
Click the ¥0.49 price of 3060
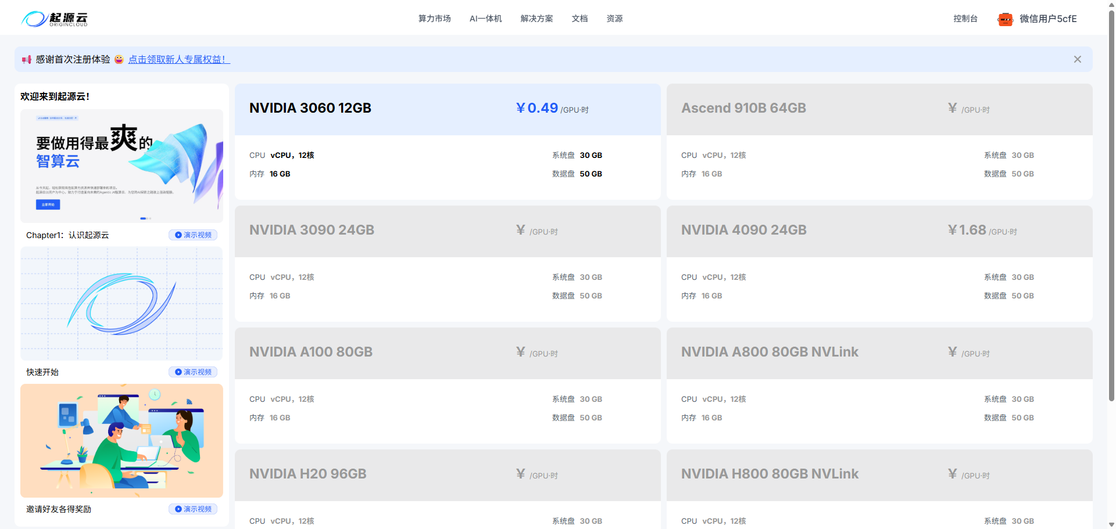point(537,108)
